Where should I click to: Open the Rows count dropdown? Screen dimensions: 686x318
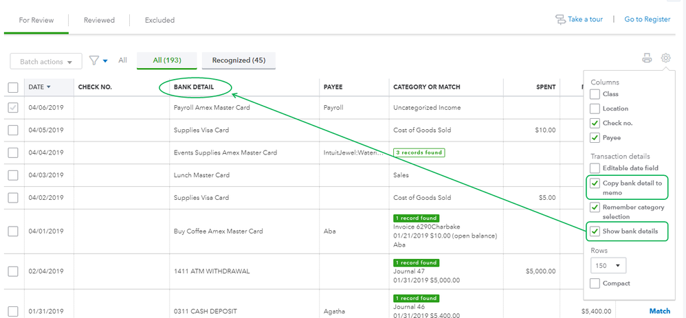click(608, 265)
